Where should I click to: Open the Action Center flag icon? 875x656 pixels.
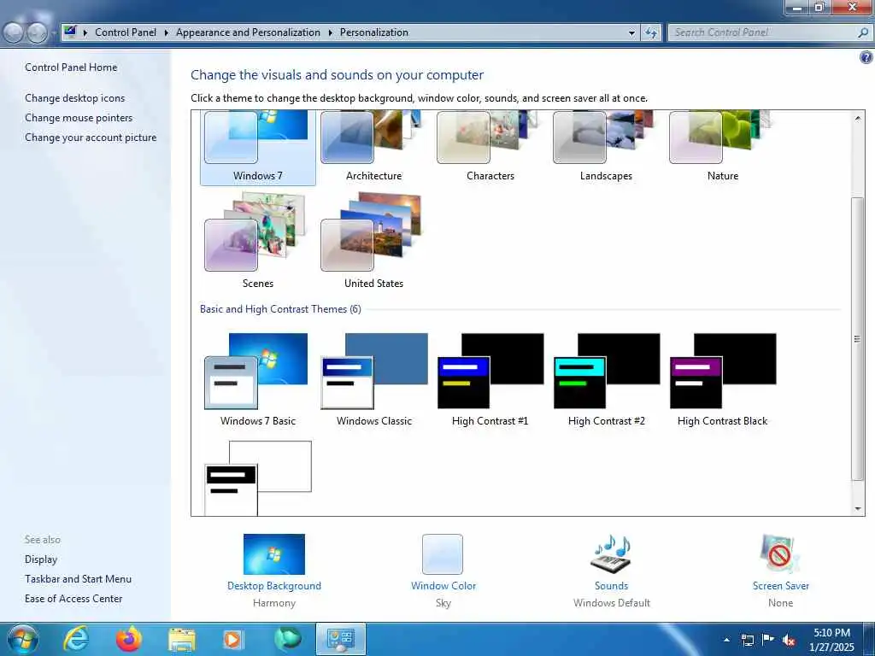[768, 639]
